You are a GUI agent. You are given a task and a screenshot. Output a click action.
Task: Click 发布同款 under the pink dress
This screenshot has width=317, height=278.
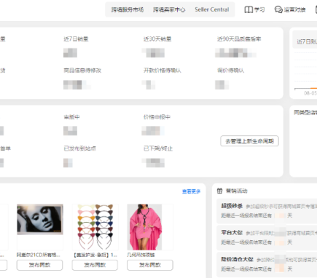pos(150,265)
